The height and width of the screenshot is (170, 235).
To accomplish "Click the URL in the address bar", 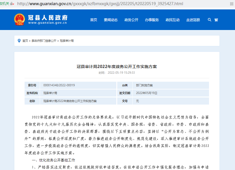I will click(x=100, y=4).
